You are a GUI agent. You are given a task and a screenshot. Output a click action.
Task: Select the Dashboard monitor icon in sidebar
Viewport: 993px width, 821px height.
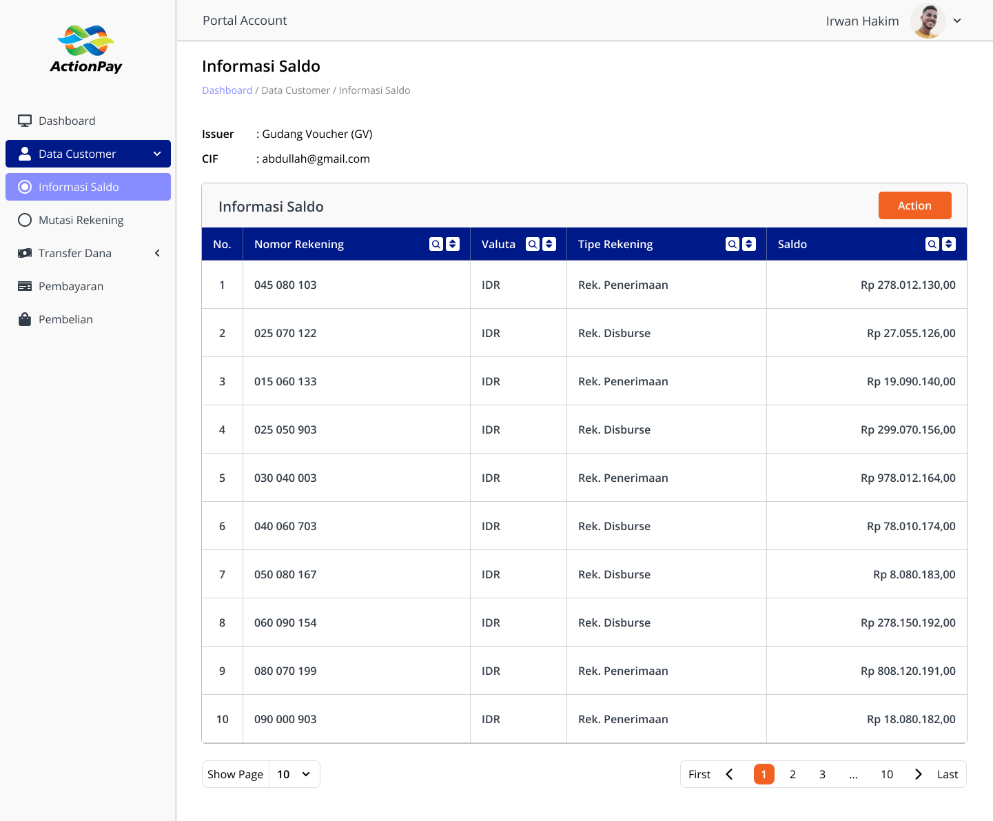[25, 120]
